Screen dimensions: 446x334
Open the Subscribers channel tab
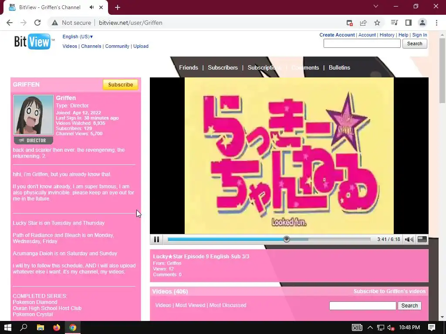coord(223,67)
